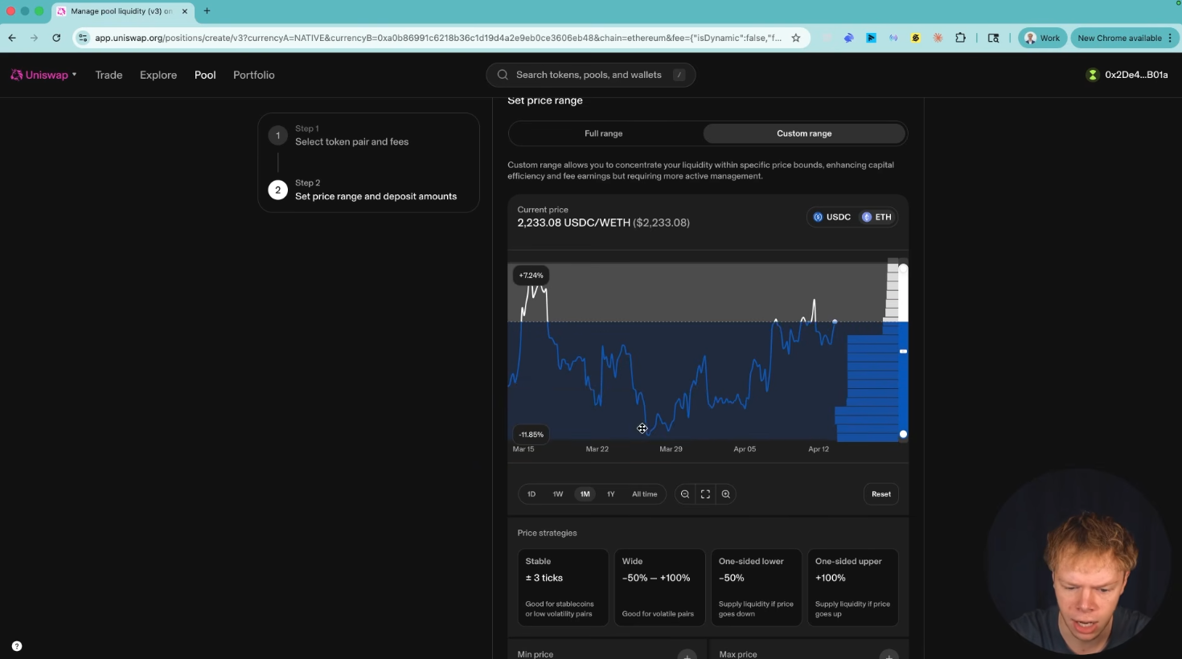The height and width of the screenshot is (659, 1182).
Task: Click the Mar 22 date label on chart
Action: coord(597,449)
